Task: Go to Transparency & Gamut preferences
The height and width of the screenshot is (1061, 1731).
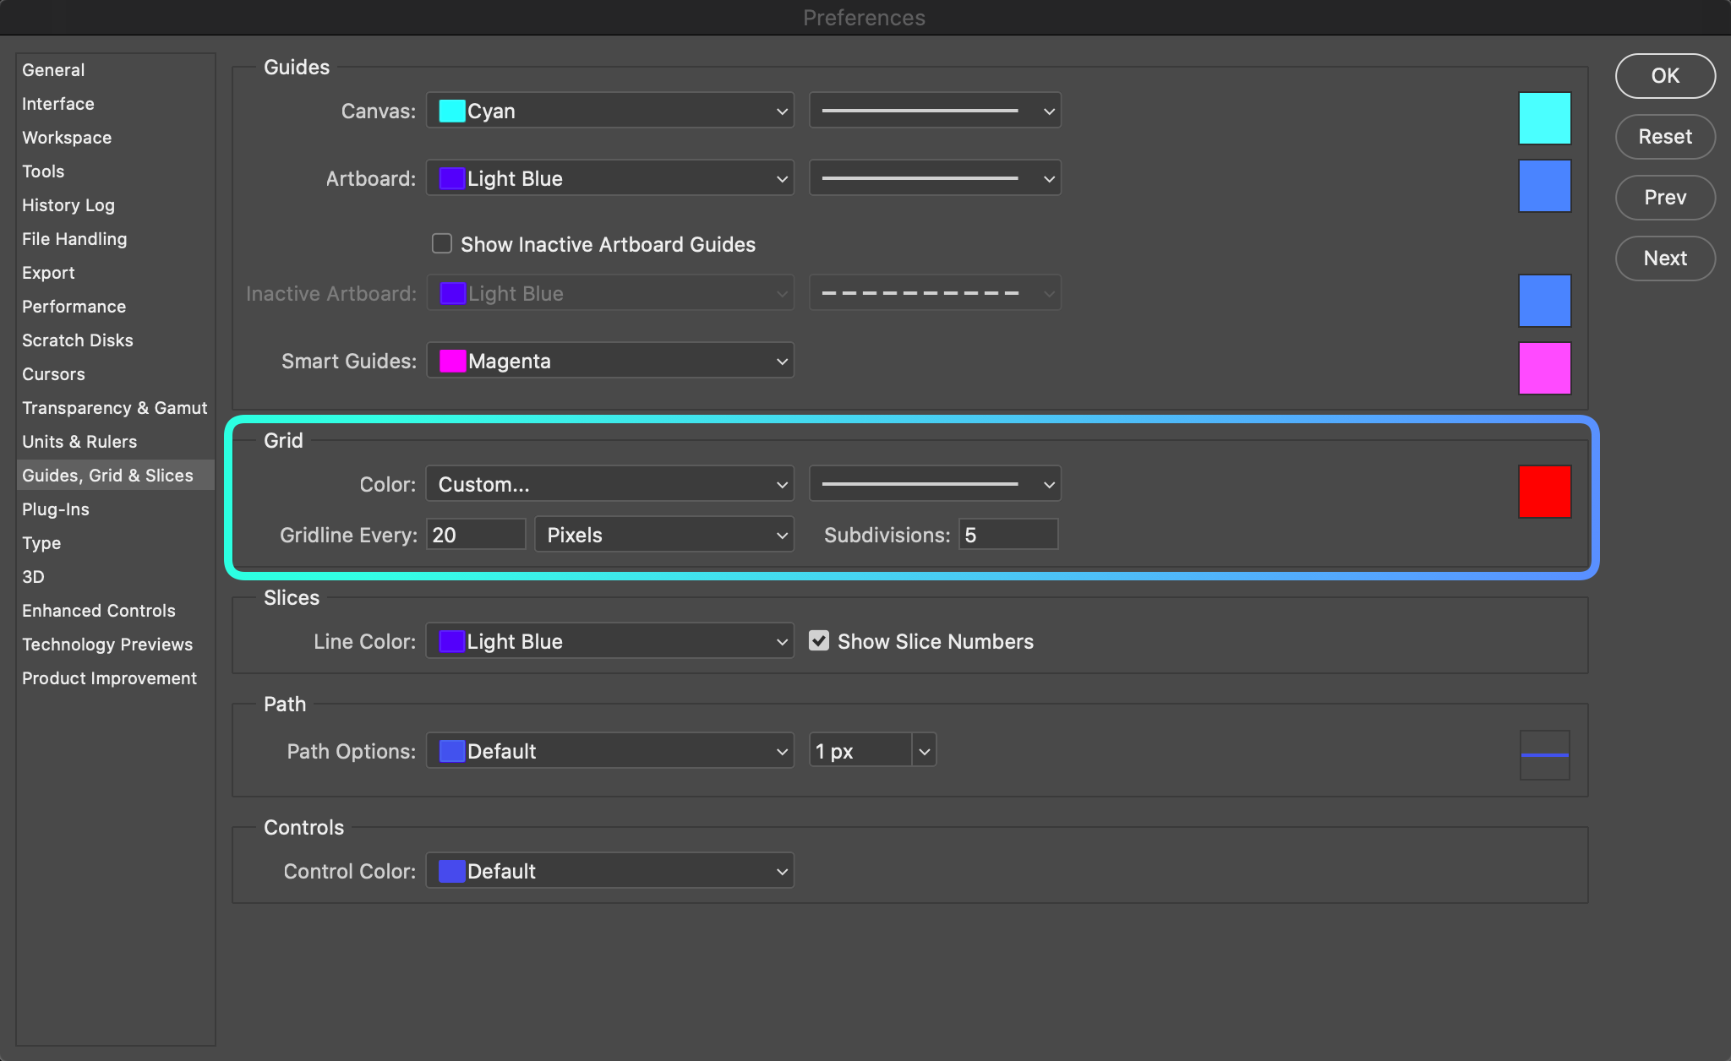Action: click(x=115, y=408)
